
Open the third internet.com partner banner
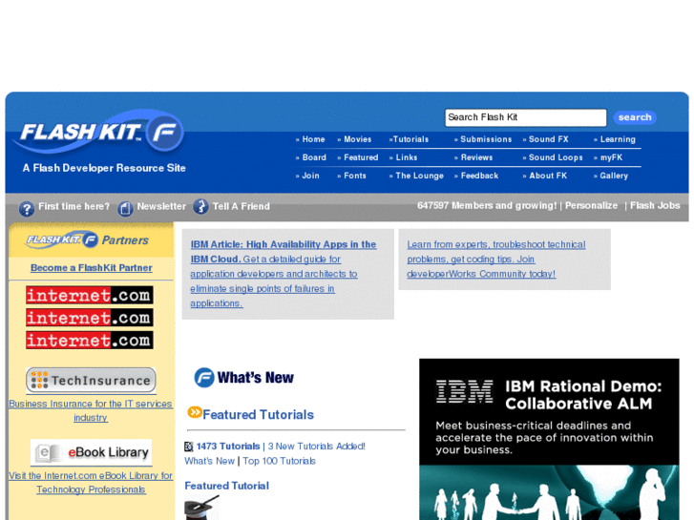click(x=90, y=340)
